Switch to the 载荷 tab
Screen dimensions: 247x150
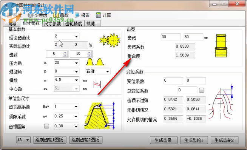tap(92, 24)
